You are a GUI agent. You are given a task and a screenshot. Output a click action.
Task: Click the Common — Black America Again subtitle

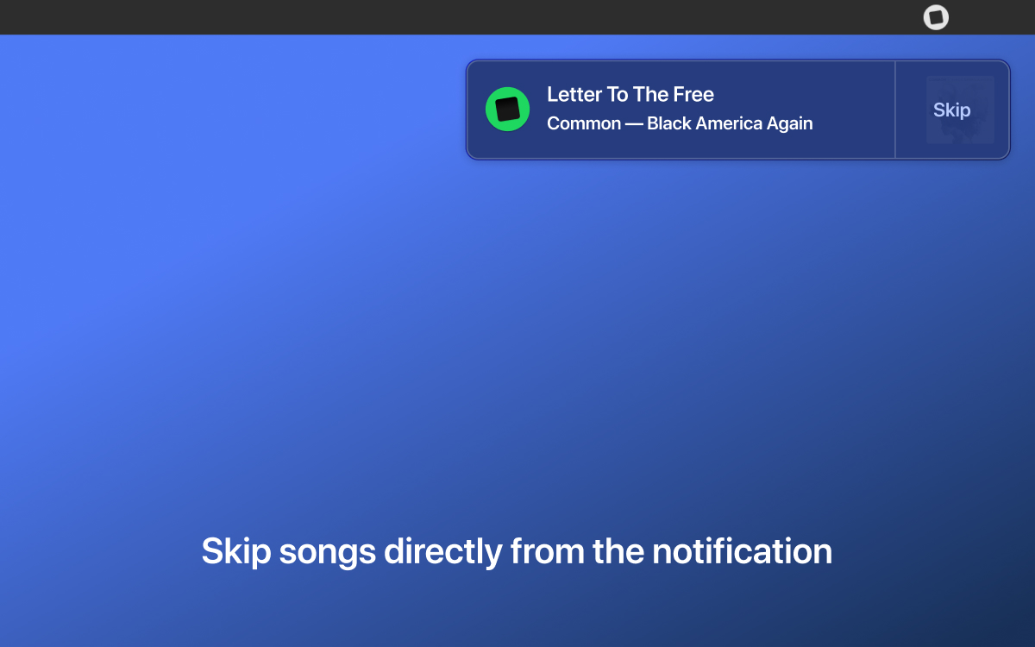[x=680, y=123]
